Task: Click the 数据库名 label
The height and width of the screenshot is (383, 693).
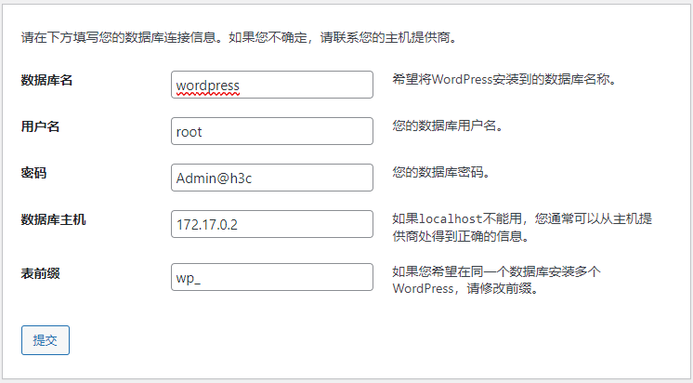Action: click(46, 80)
